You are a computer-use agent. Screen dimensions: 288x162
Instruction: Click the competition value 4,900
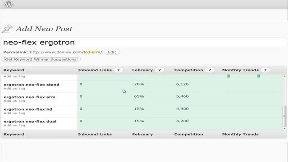click(x=182, y=109)
